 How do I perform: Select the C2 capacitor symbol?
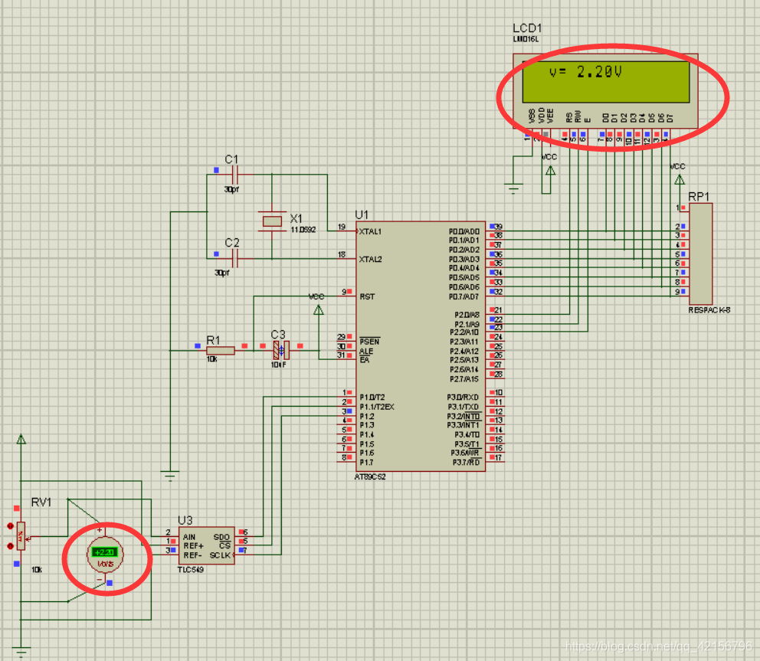(235, 258)
